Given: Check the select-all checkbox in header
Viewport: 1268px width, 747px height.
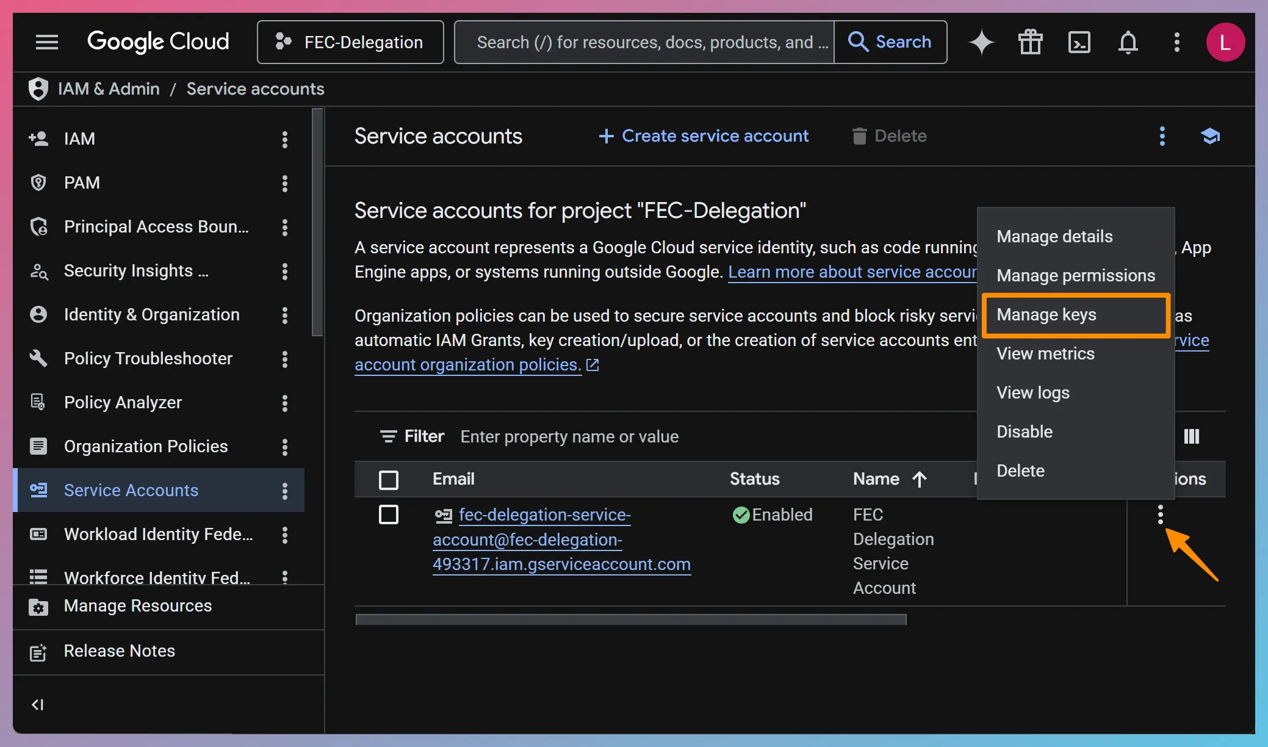Looking at the screenshot, I should point(389,480).
